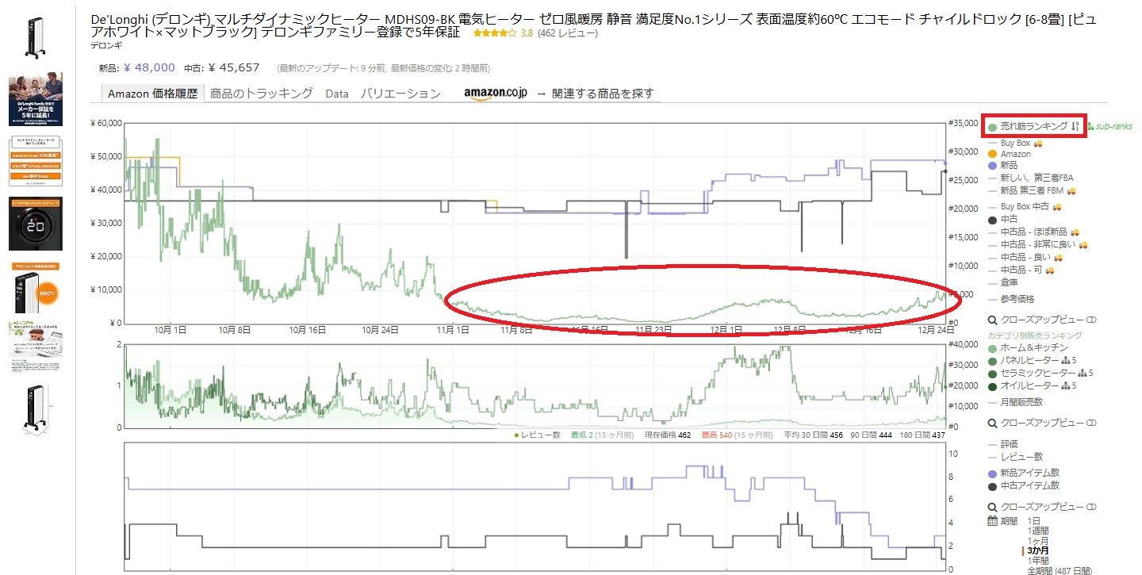Click the 新品 price ¥ 48,000
The height and width of the screenshot is (575, 1142).
149,67
